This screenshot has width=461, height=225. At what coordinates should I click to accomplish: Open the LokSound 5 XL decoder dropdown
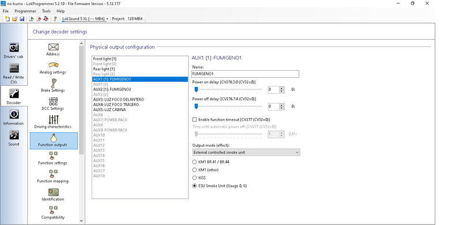point(85,19)
